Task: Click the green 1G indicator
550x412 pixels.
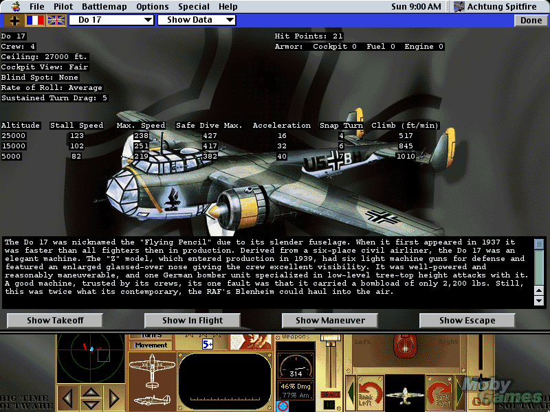Action: (x=329, y=405)
